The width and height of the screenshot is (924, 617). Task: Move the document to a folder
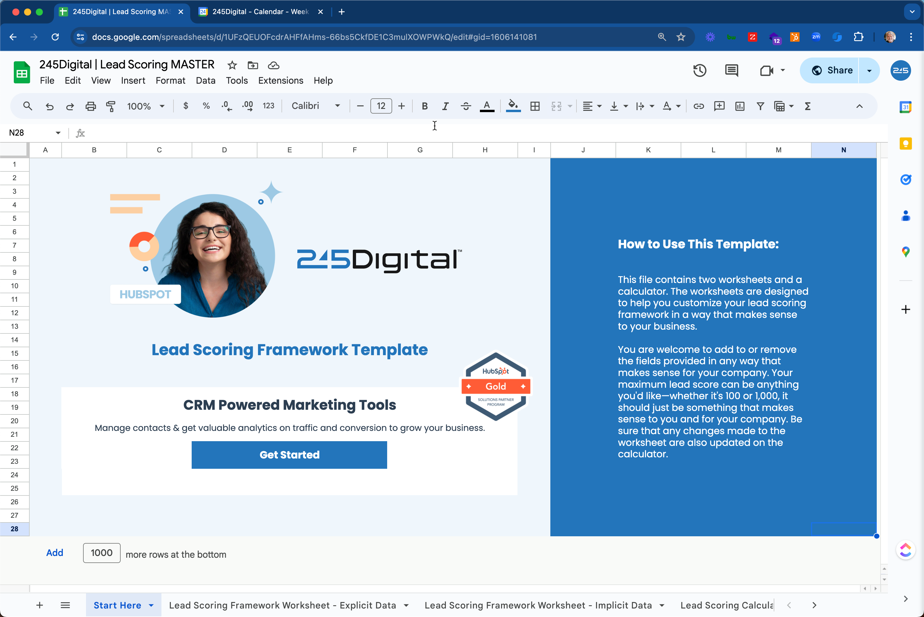[x=252, y=65]
